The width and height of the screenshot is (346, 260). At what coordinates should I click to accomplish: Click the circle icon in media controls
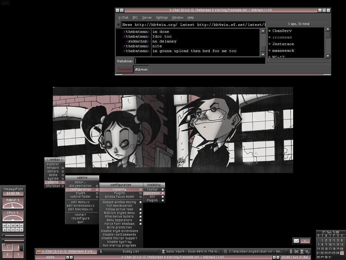click(13, 230)
